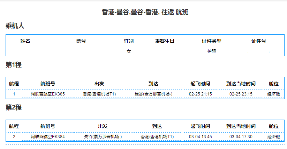Click the 第2程 section heading
The height and width of the screenshot is (149, 287).
pyautogui.click(x=14, y=107)
